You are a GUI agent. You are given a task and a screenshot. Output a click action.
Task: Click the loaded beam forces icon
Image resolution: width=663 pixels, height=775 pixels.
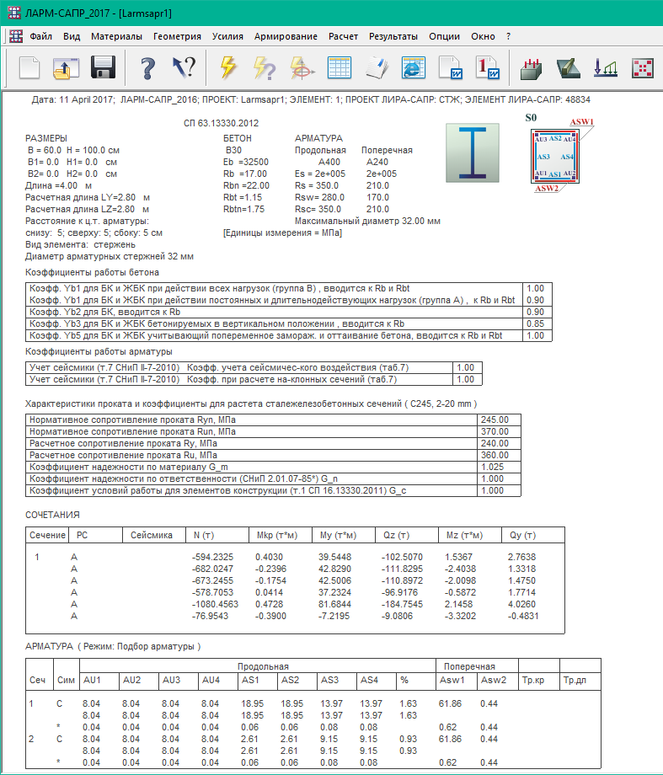pos(532,67)
